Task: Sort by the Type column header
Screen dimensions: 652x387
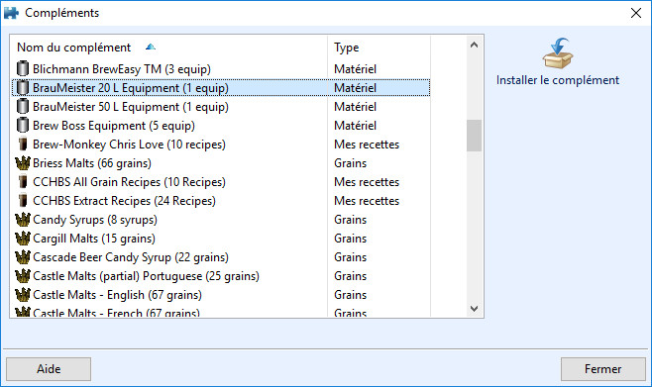Action: pos(380,48)
